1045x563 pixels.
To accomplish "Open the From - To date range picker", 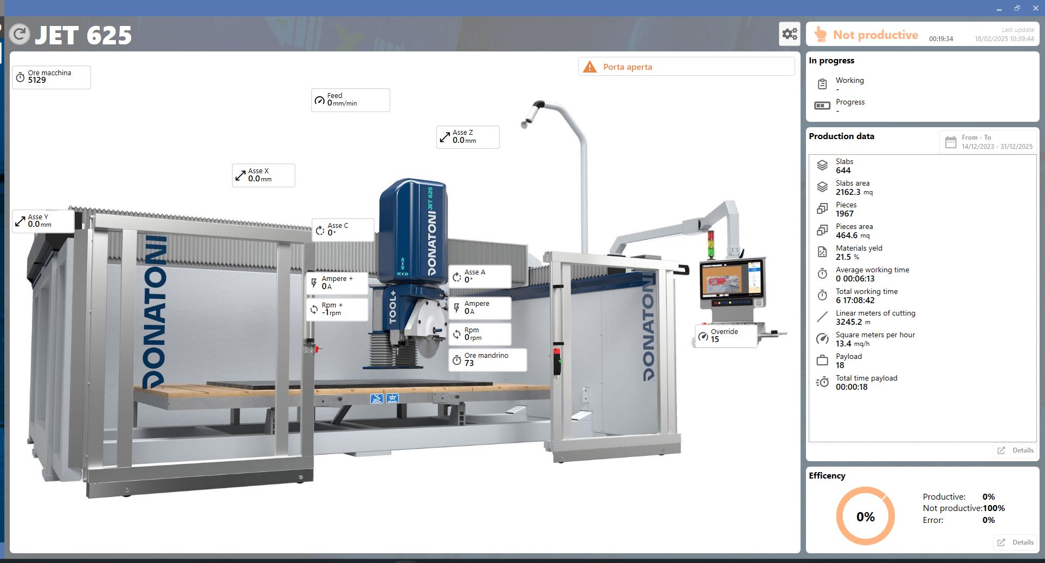I will point(988,142).
